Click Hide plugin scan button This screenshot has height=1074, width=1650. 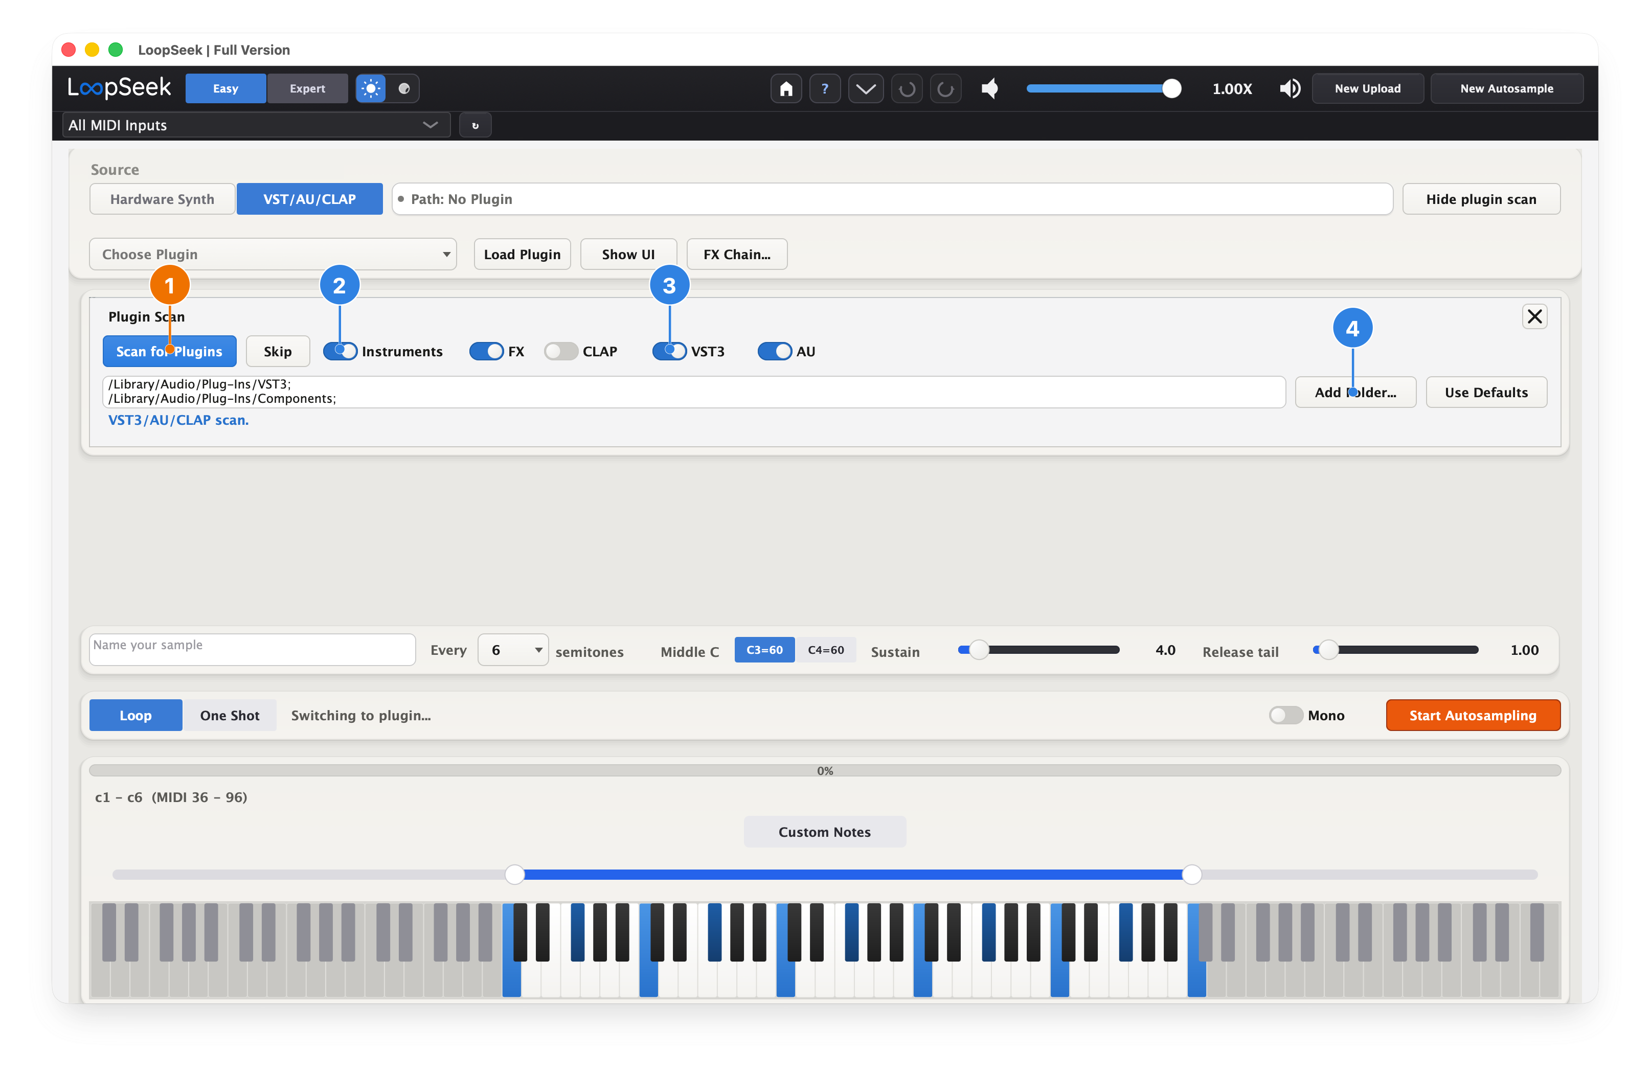coord(1482,199)
